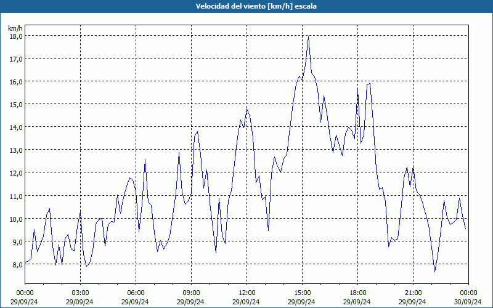Click the '29/09/24' date under 12:00
The image size is (493, 308).
pos(246,302)
